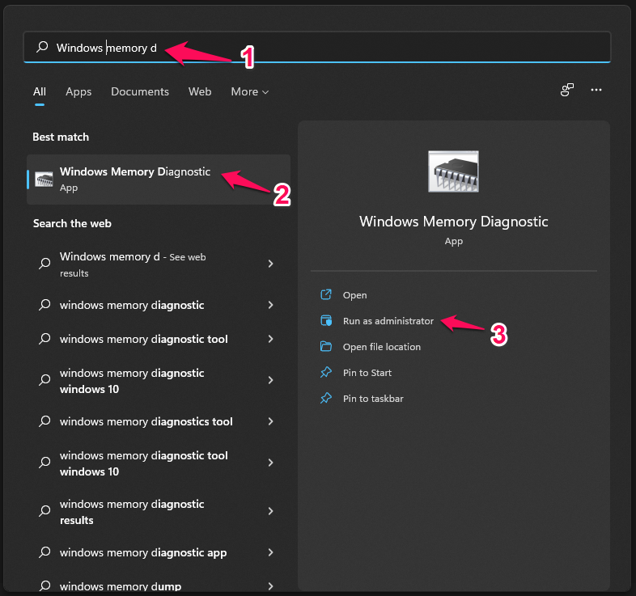The width and height of the screenshot is (636, 596).
Task: Click search icon beside 'windows memory diagnostic tool'
Action: point(45,339)
